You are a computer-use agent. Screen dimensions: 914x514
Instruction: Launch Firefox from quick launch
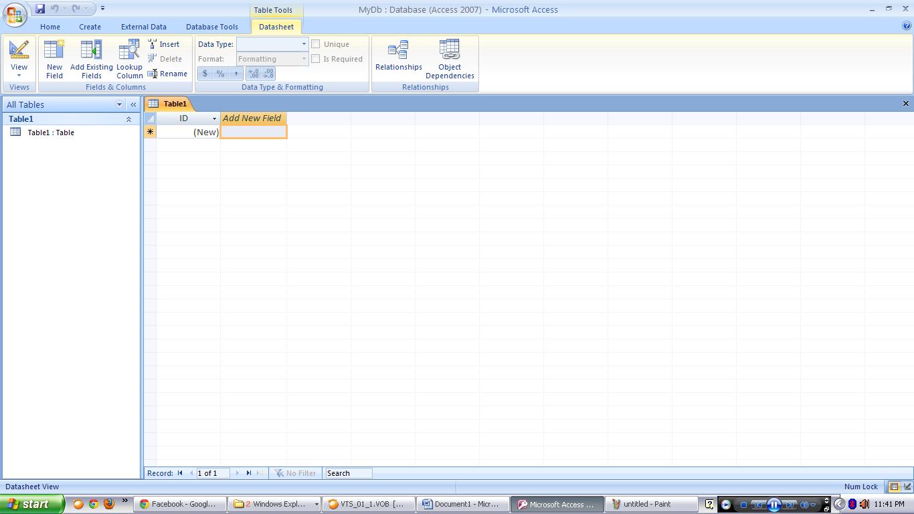point(109,504)
